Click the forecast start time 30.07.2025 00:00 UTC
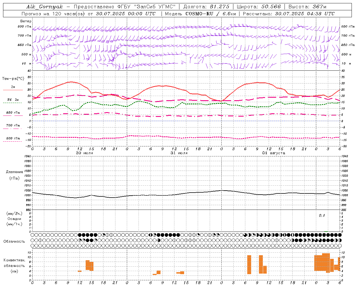The image size is (356, 285). pyautogui.click(x=126, y=14)
